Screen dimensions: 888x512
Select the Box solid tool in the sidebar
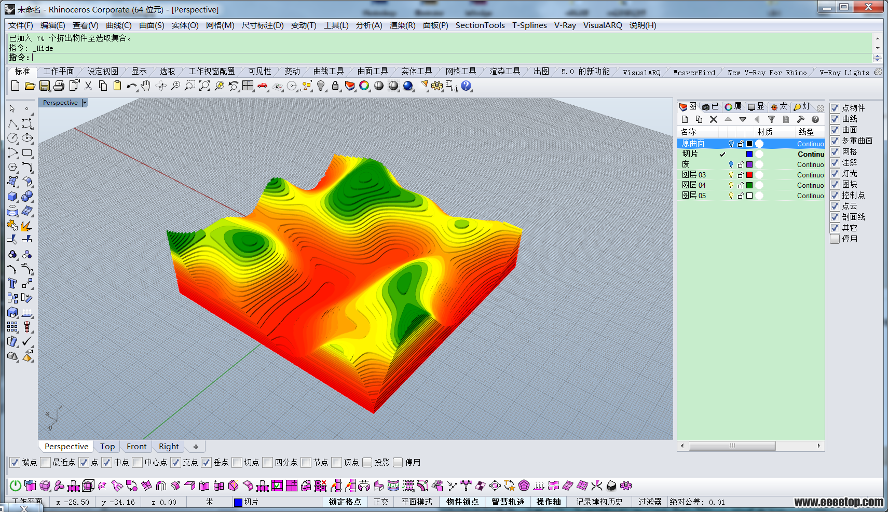coord(12,196)
